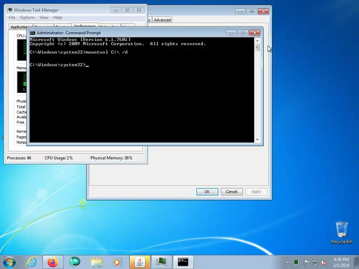This screenshot has width=359, height=269.
Task: Switch to the Applications tab in Task Manager
Action: pyautogui.click(x=19, y=27)
